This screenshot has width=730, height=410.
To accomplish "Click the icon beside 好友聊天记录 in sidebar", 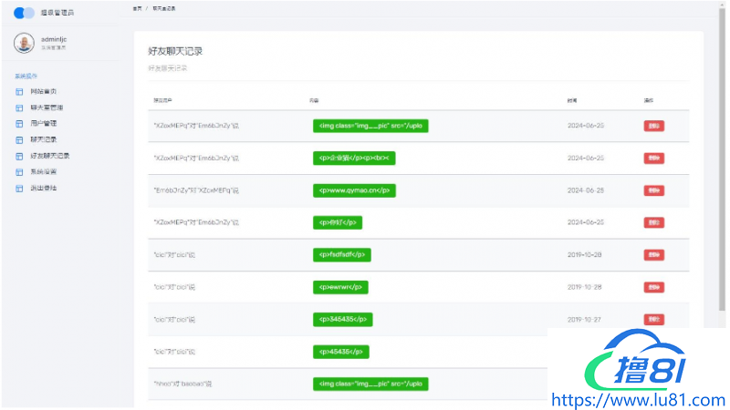I will (x=19, y=156).
